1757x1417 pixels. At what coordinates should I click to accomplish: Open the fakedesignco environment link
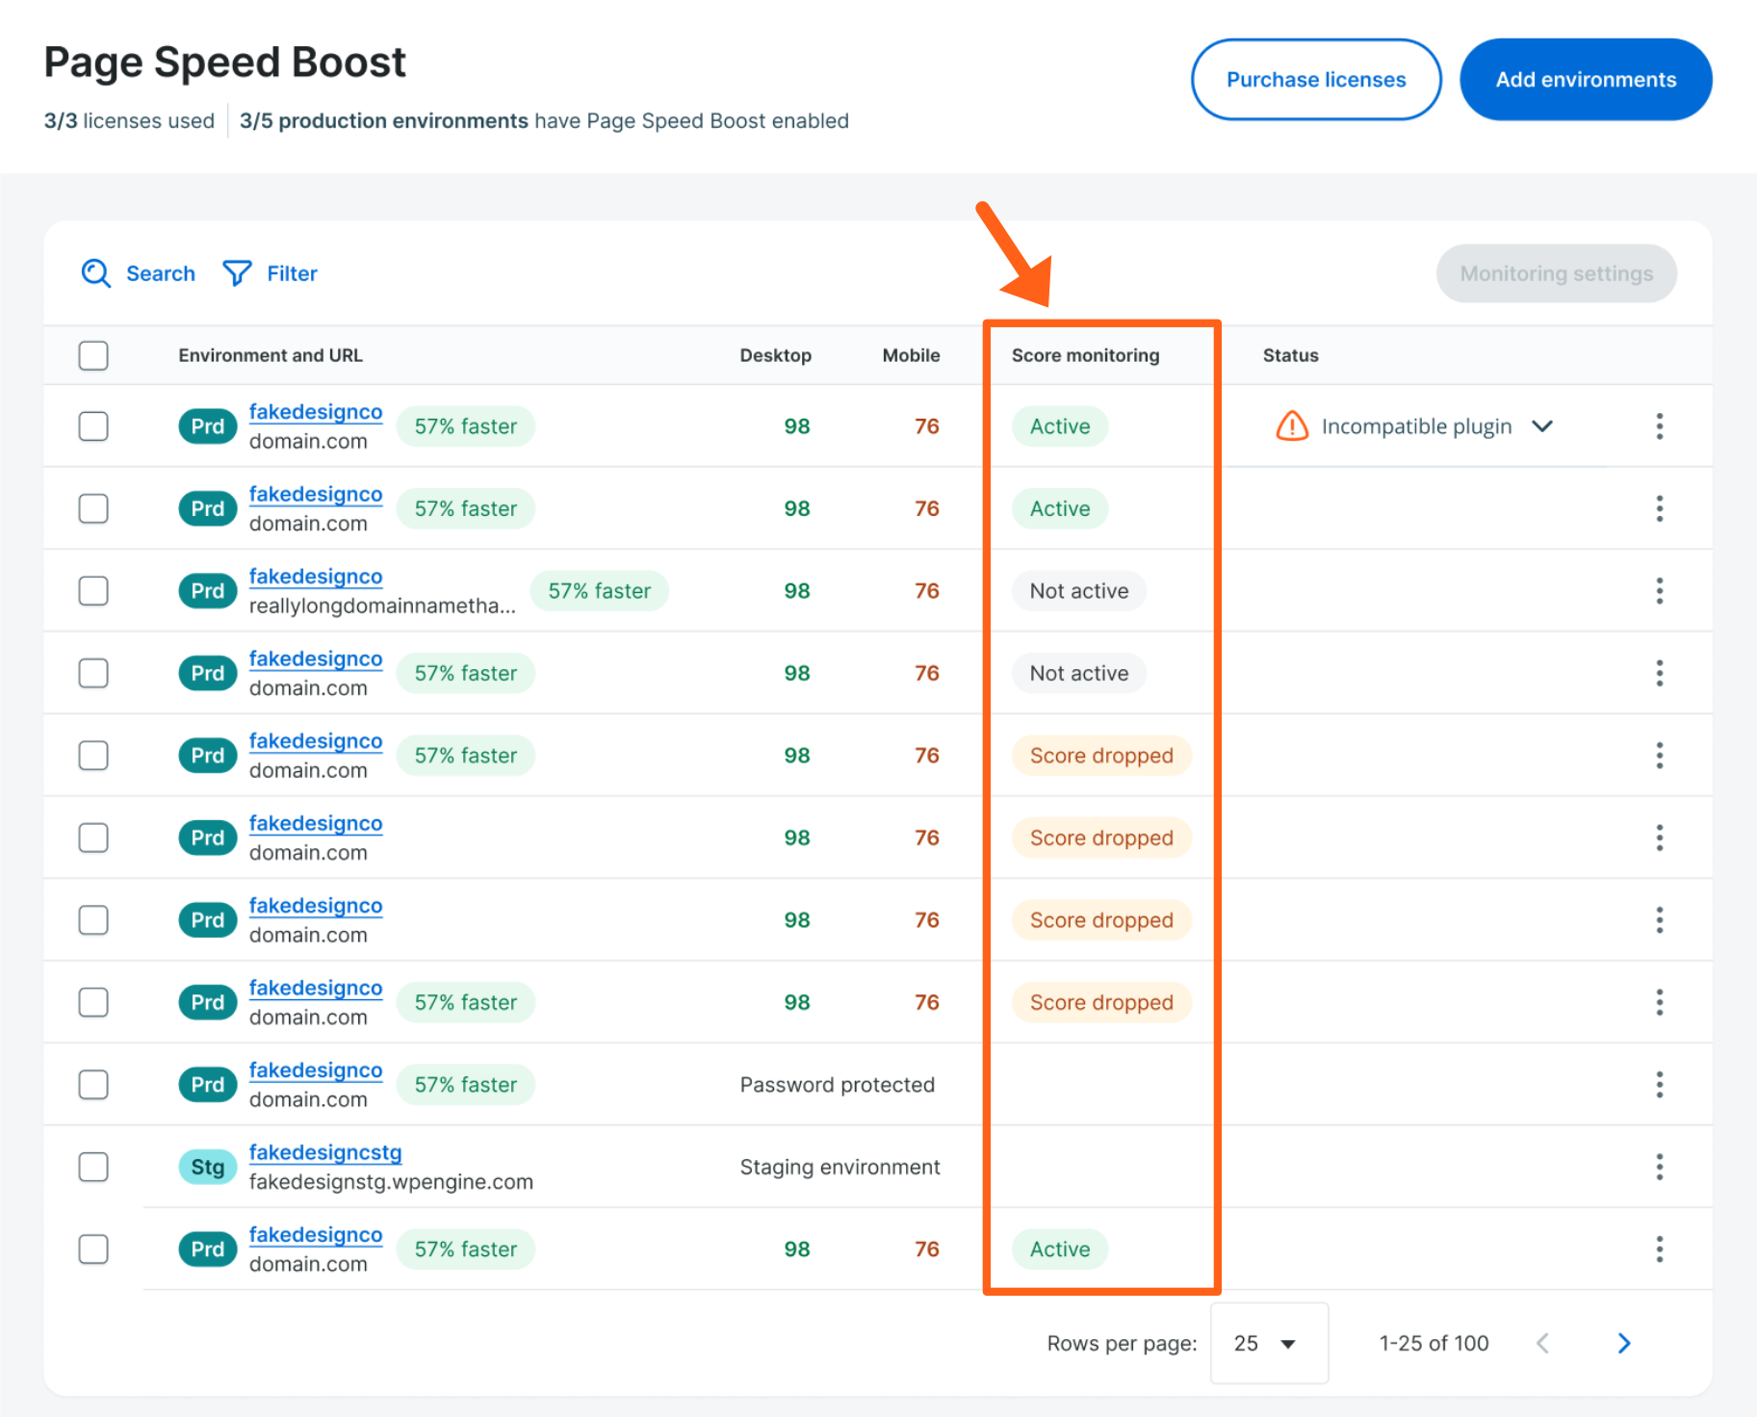coord(315,411)
